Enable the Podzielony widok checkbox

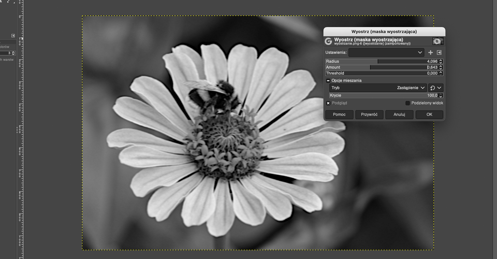(x=407, y=103)
